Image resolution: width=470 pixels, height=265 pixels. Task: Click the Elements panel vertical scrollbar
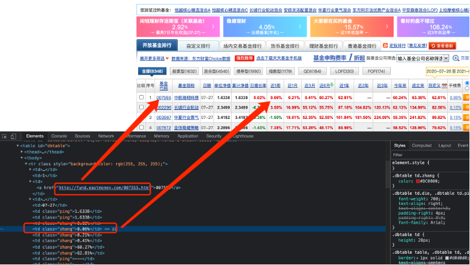click(x=388, y=174)
